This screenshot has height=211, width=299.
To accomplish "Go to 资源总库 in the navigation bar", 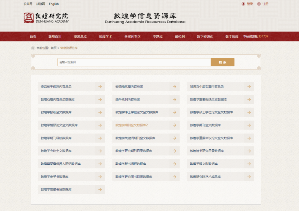I will 80,37.
